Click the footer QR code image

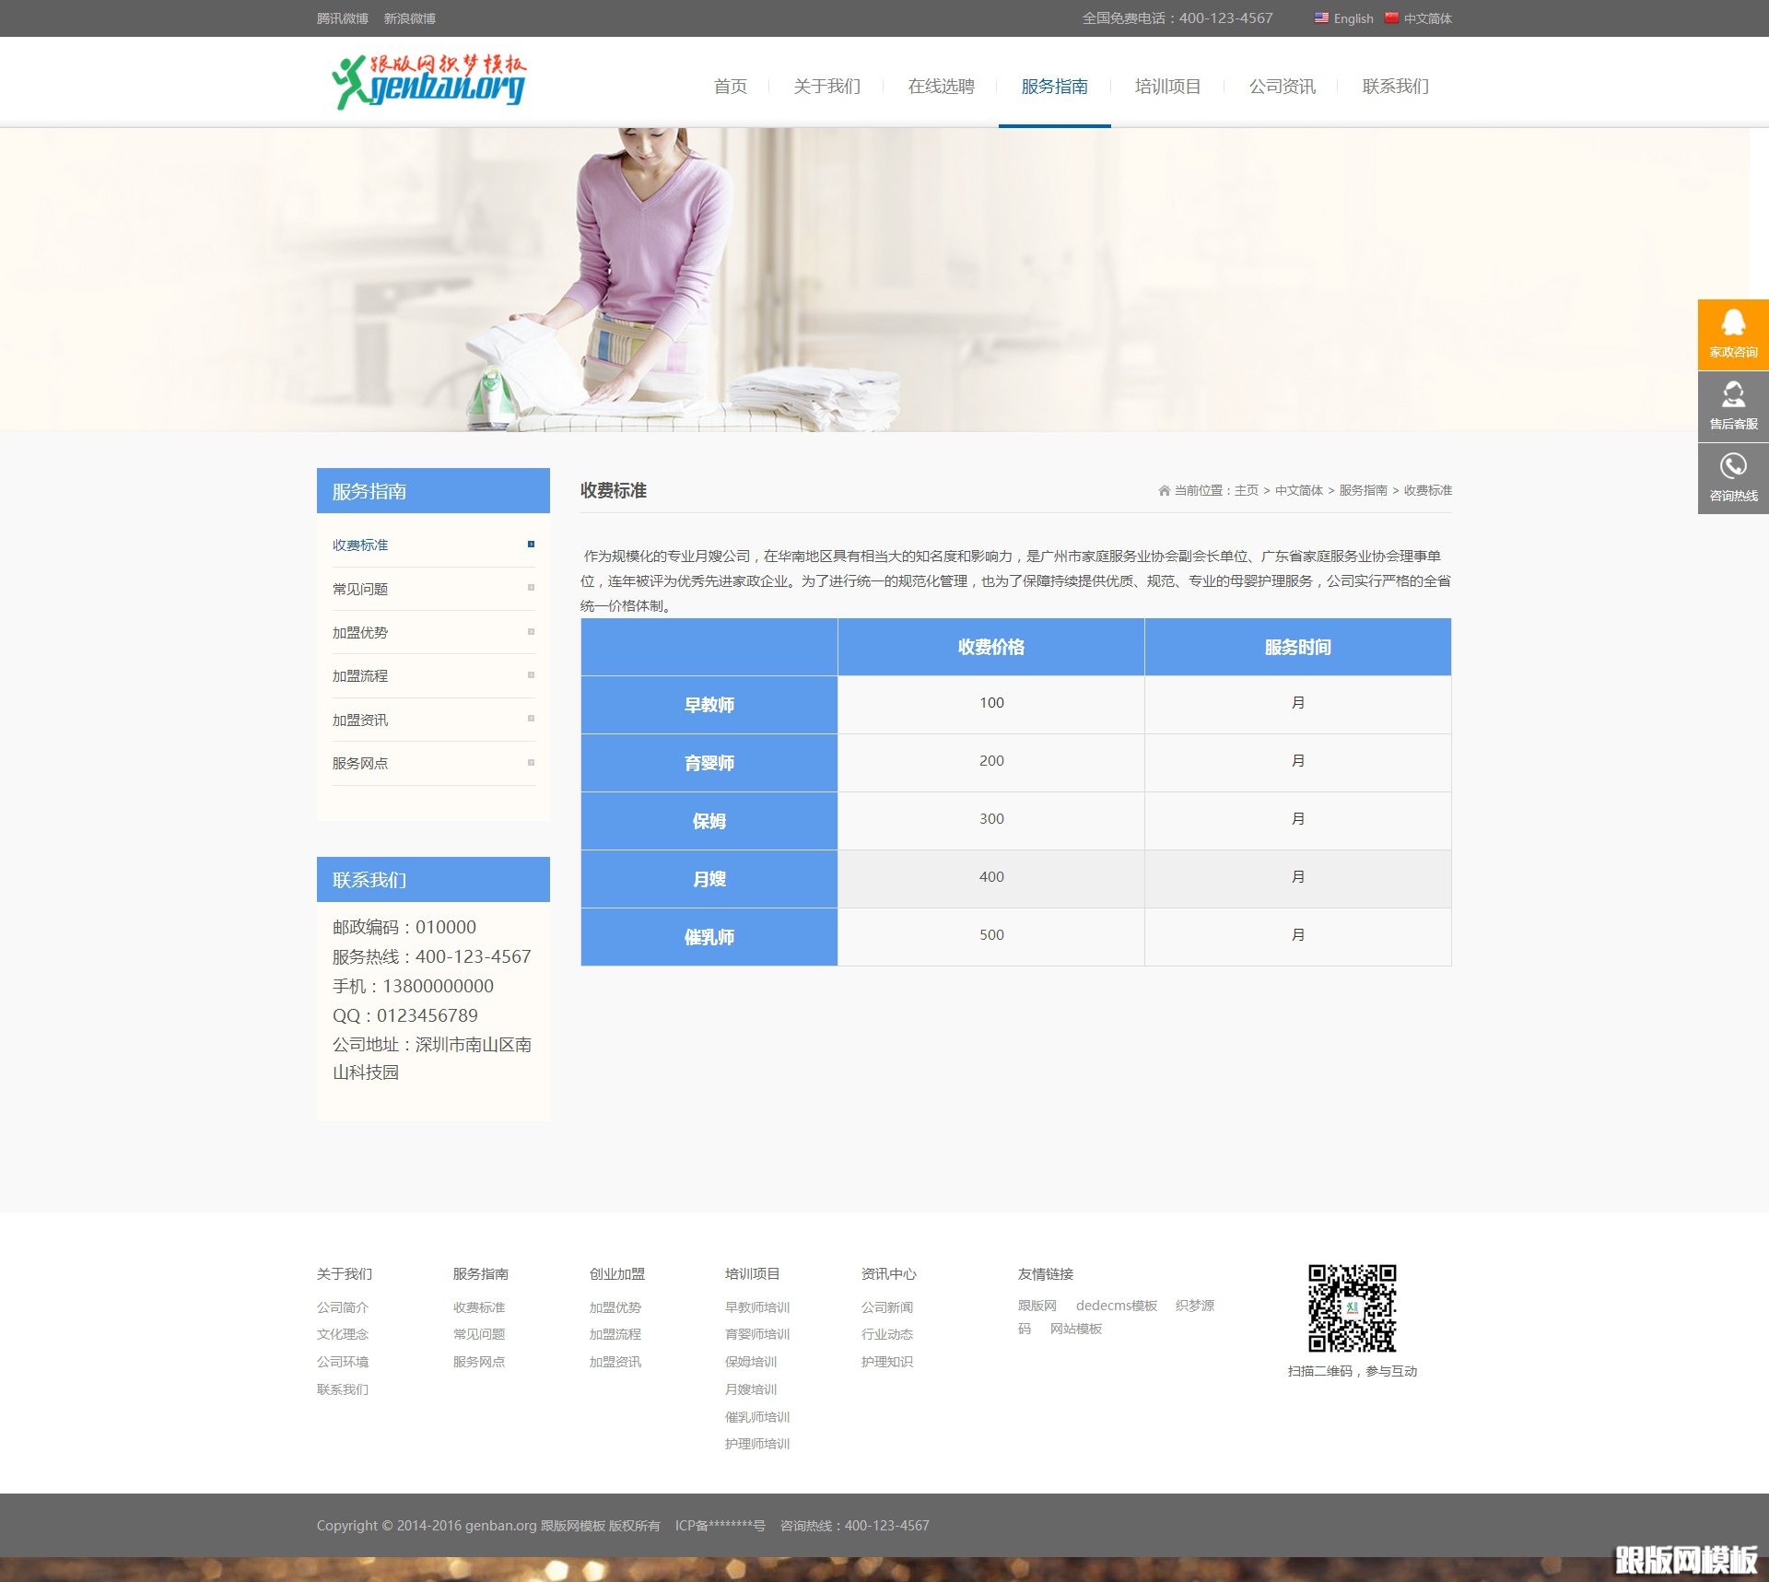point(1352,1307)
